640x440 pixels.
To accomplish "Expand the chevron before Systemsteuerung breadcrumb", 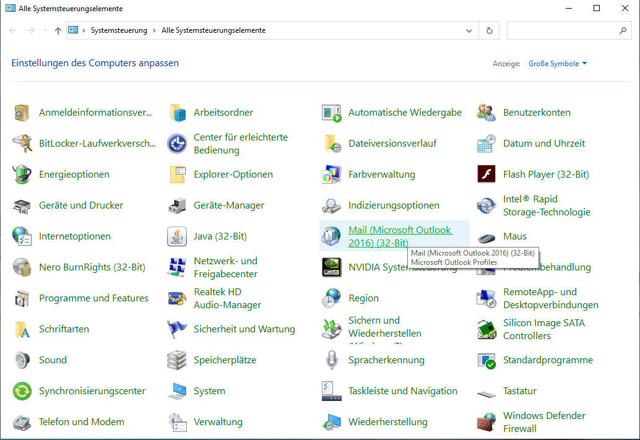I will click(x=84, y=30).
